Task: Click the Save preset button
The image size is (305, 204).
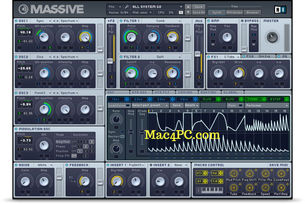Action: [x=199, y=7]
